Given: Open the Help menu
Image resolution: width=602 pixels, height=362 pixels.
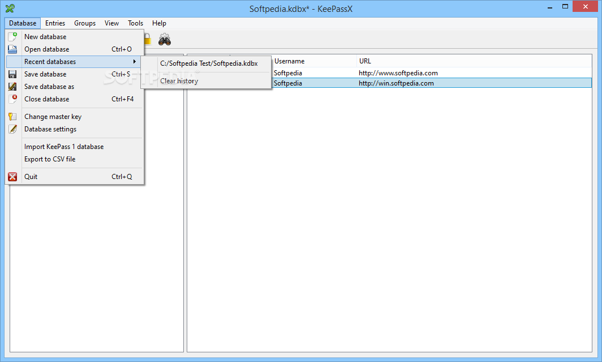Looking at the screenshot, I should [159, 23].
